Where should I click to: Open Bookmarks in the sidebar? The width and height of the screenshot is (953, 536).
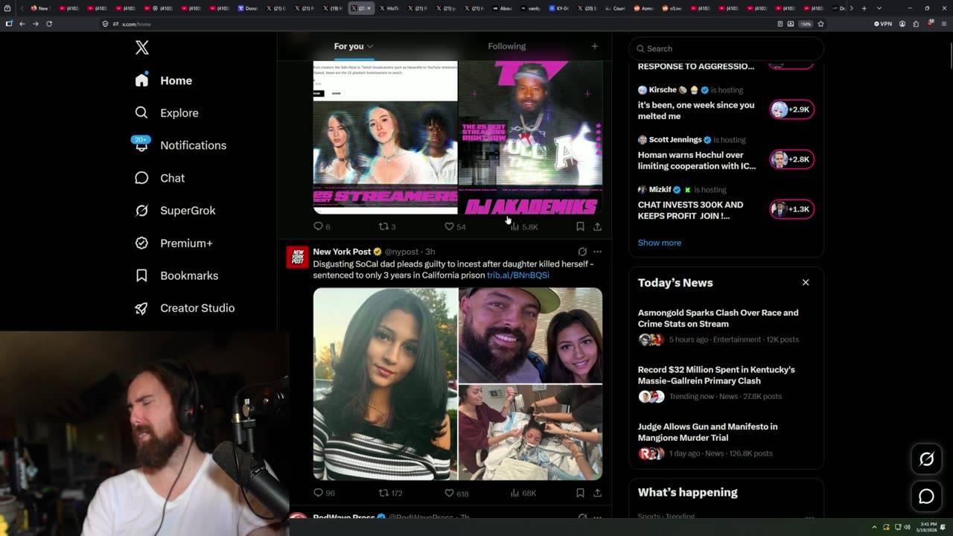point(176,275)
